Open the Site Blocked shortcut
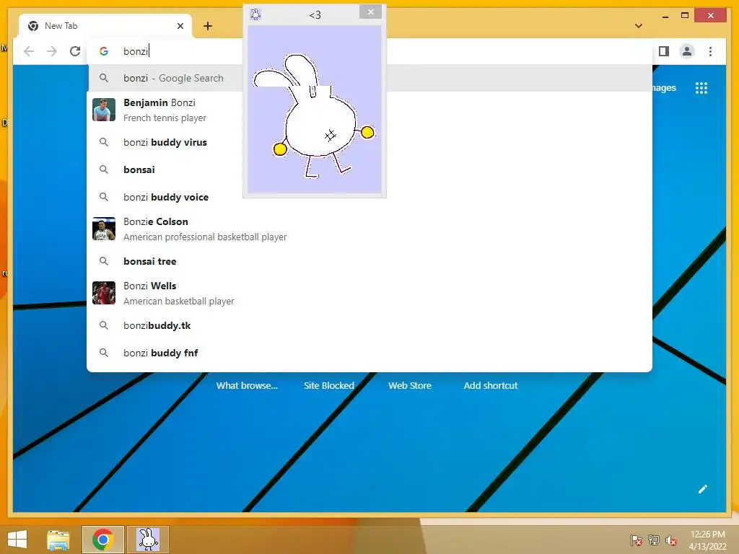Image resolution: width=739 pixels, height=554 pixels. click(329, 385)
